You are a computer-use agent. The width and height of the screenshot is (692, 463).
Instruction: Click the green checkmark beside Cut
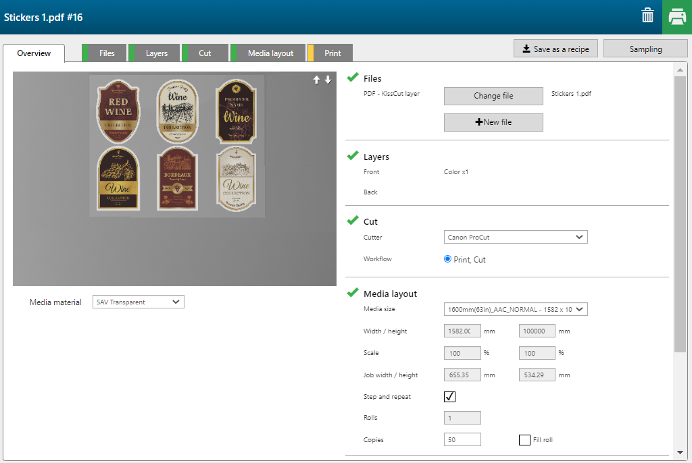(353, 221)
